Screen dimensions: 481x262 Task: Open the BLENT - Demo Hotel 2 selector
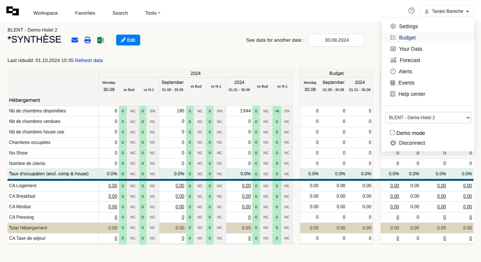[x=428, y=118]
